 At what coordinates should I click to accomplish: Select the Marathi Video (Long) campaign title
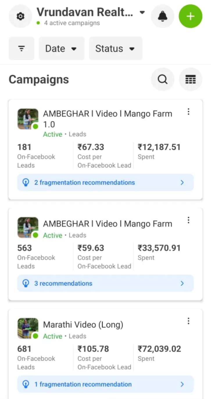(x=83, y=325)
